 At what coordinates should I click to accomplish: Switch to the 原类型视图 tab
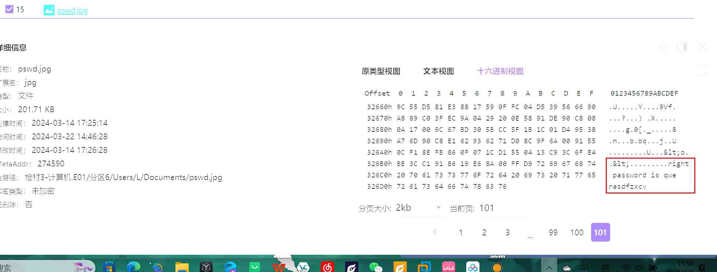[x=381, y=71]
